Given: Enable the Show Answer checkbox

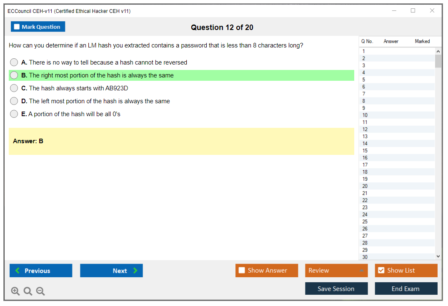Looking at the screenshot, I should tap(242, 271).
